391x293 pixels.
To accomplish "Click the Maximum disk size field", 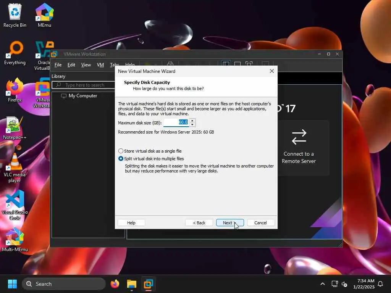I will coord(176,122).
